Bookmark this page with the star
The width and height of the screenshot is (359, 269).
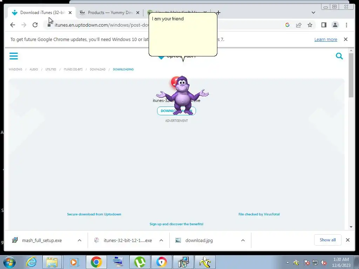(x=310, y=25)
